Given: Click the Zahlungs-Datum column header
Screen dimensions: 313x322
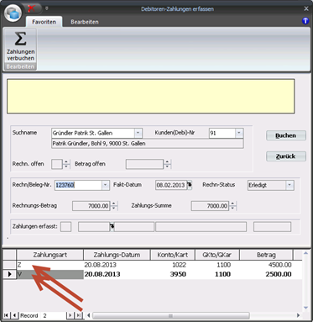Looking at the screenshot, I should [117, 255].
